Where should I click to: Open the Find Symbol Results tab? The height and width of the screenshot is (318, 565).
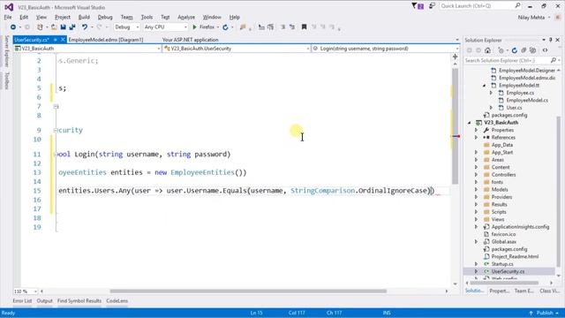pyautogui.click(x=79, y=300)
